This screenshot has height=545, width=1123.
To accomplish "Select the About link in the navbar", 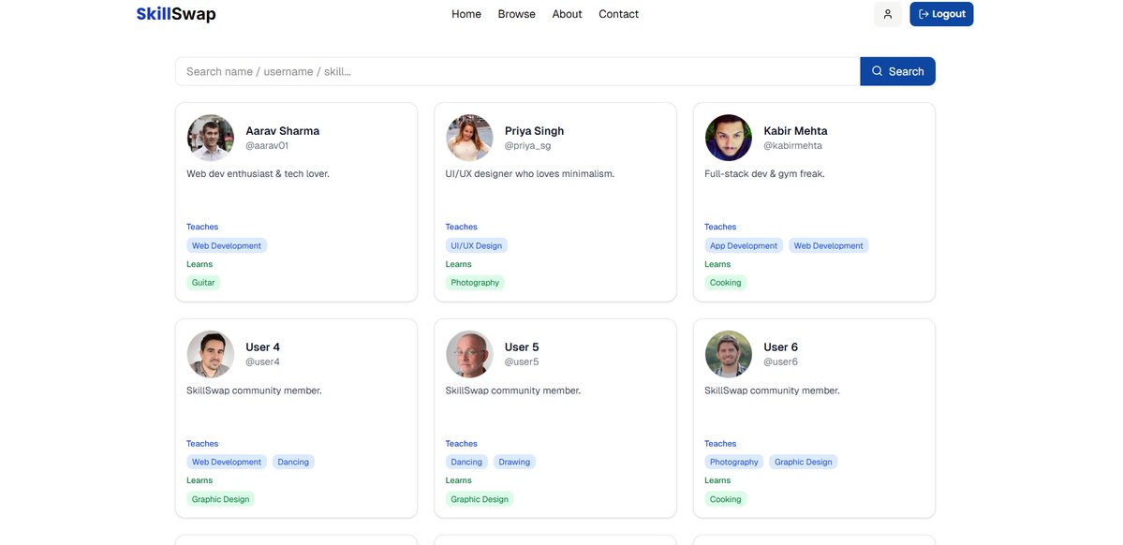I will (567, 13).
